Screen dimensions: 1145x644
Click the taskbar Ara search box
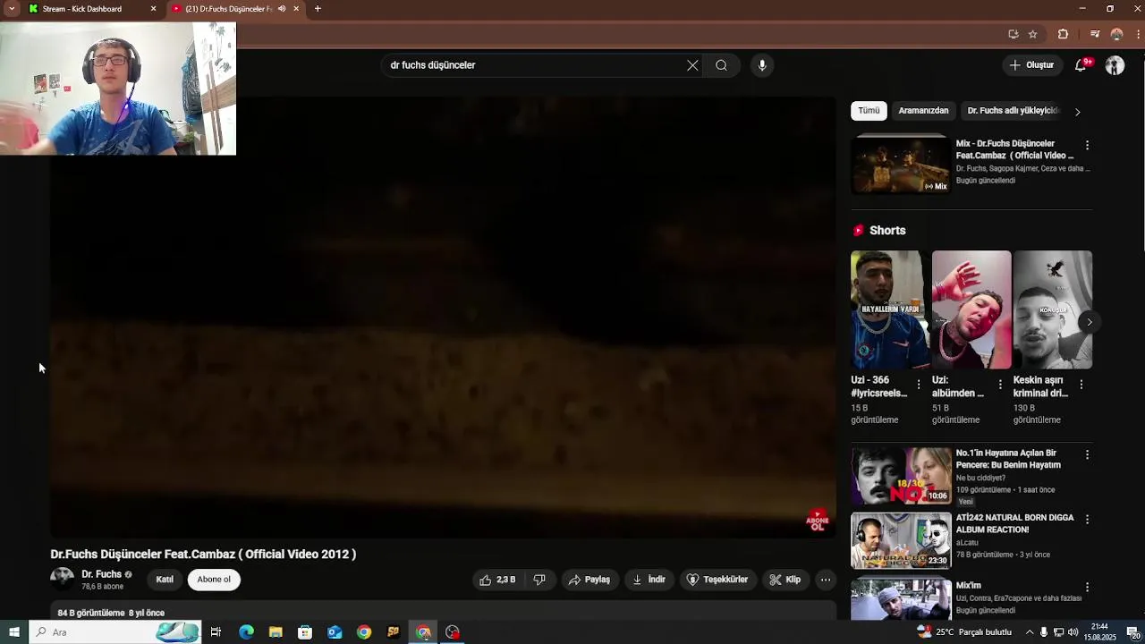tap(114, 632)
